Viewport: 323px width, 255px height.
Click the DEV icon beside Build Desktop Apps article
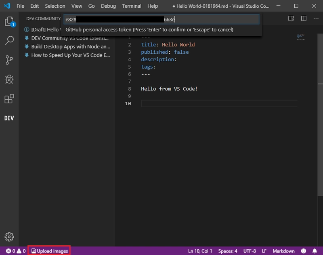coord(27,46)
